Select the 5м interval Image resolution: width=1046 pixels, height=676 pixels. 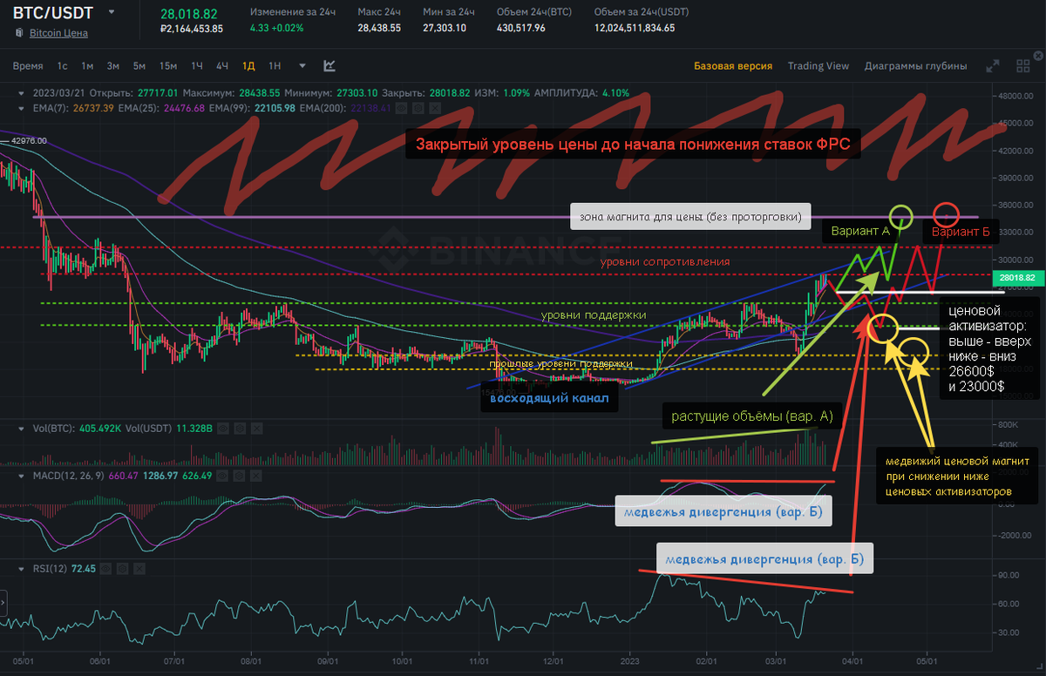[139, 66]
